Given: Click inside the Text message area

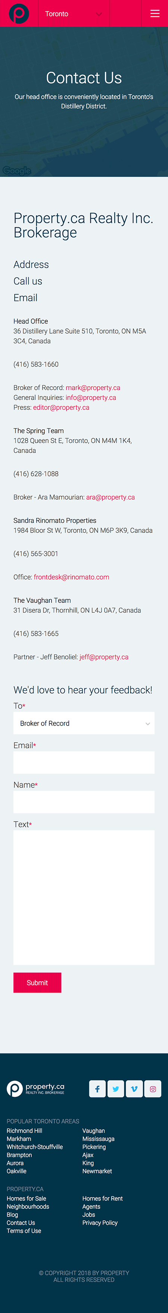Looking at the screenshot, I should [x=84, y=897].
